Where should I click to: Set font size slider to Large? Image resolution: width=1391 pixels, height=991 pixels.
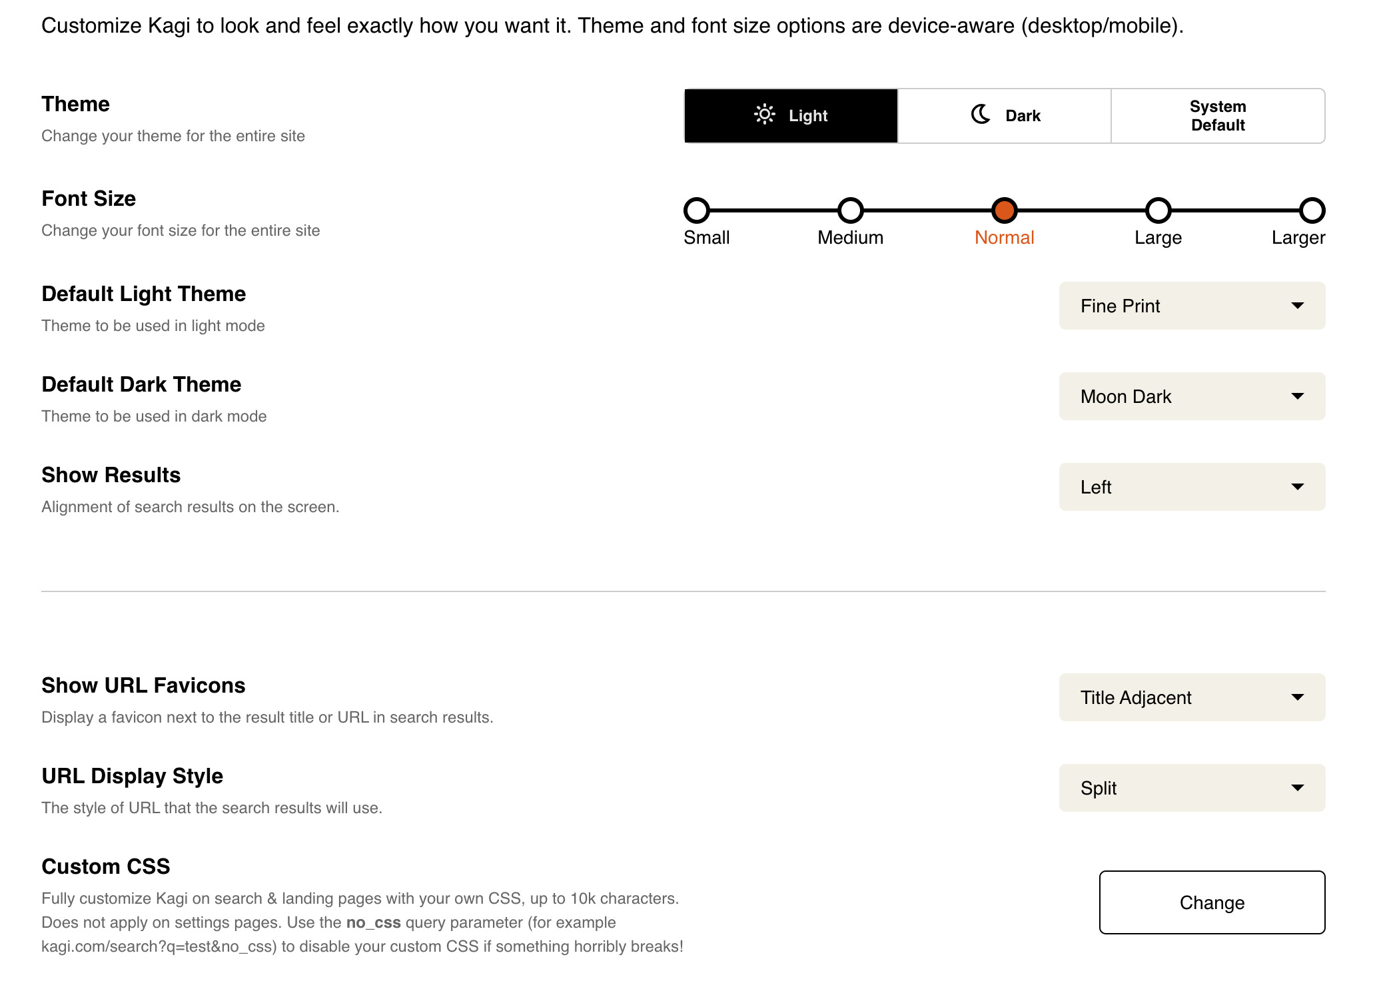[1159, 210]
